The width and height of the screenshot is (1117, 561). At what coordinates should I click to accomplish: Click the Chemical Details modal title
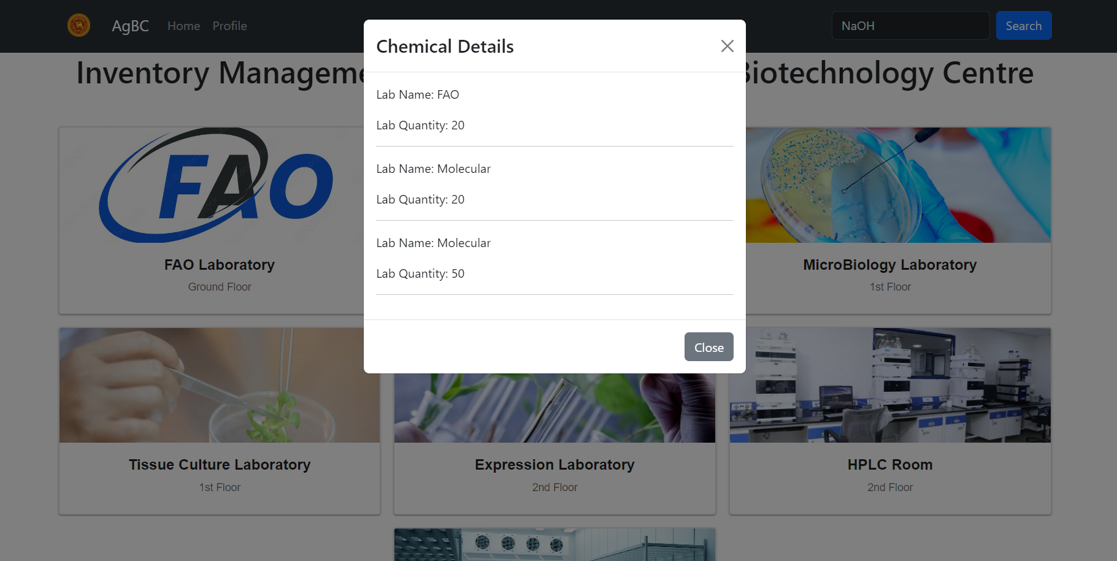445,46
